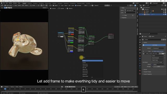Switch to the Shading workspace tab

click(x=54, y=3)
